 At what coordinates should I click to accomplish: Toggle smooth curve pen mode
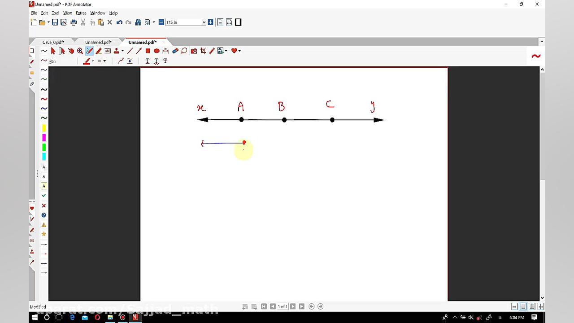tap(120, 61)
